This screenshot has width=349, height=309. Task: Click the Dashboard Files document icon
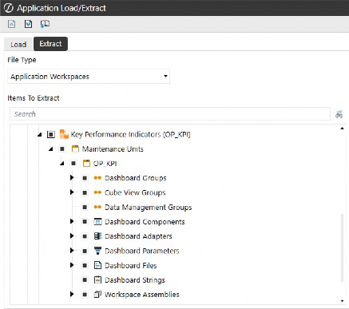[x=97, y=265]
